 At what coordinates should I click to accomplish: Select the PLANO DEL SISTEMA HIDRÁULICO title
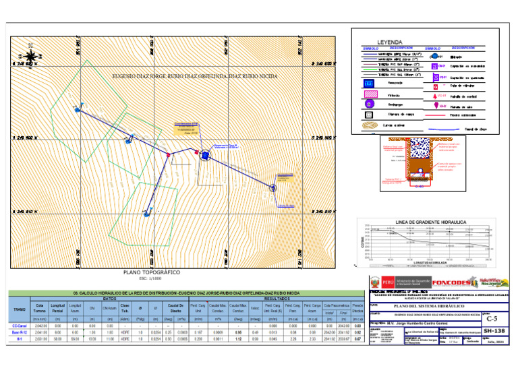tap(428, 306)
